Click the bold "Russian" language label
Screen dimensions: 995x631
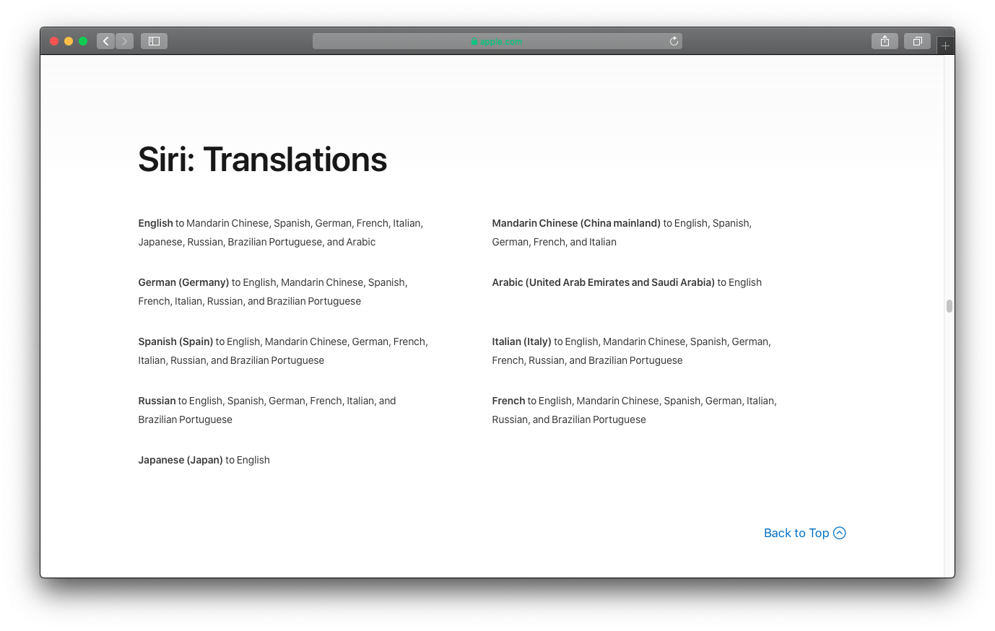(x=157, y=401)
